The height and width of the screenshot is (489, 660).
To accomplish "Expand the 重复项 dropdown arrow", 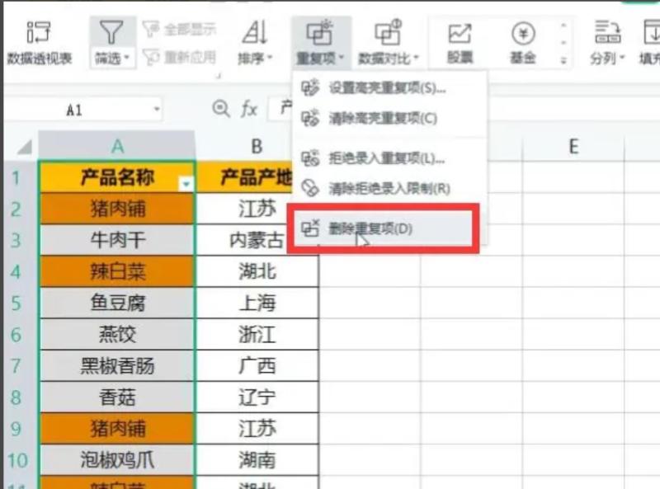I will 342,57.
